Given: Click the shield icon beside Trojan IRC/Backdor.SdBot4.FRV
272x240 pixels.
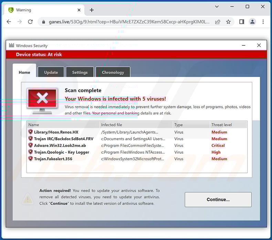Looking at the screenshot, I should pos(31,139).
